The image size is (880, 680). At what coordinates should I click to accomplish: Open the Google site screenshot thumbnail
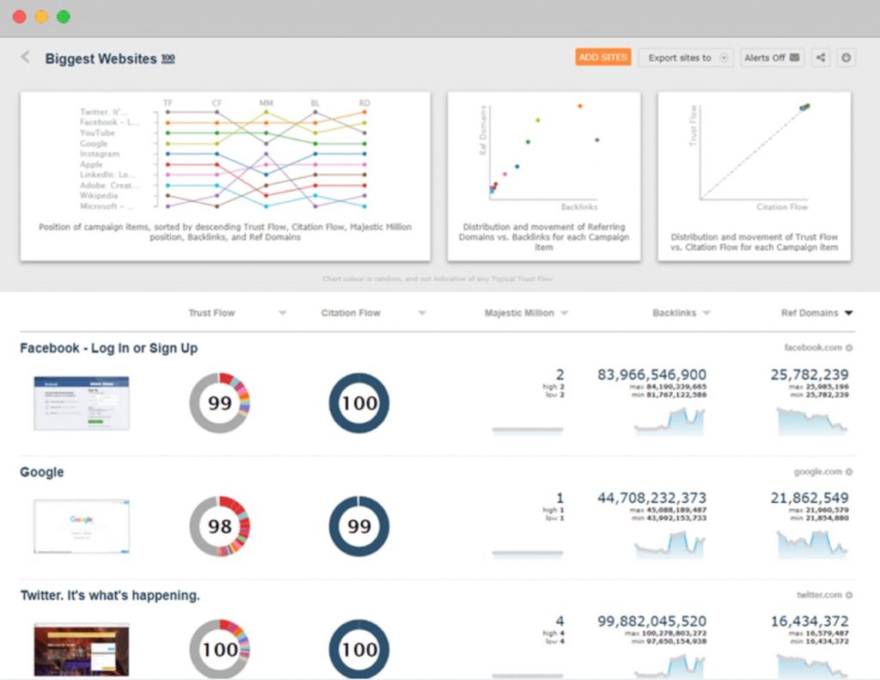[82, 526]
